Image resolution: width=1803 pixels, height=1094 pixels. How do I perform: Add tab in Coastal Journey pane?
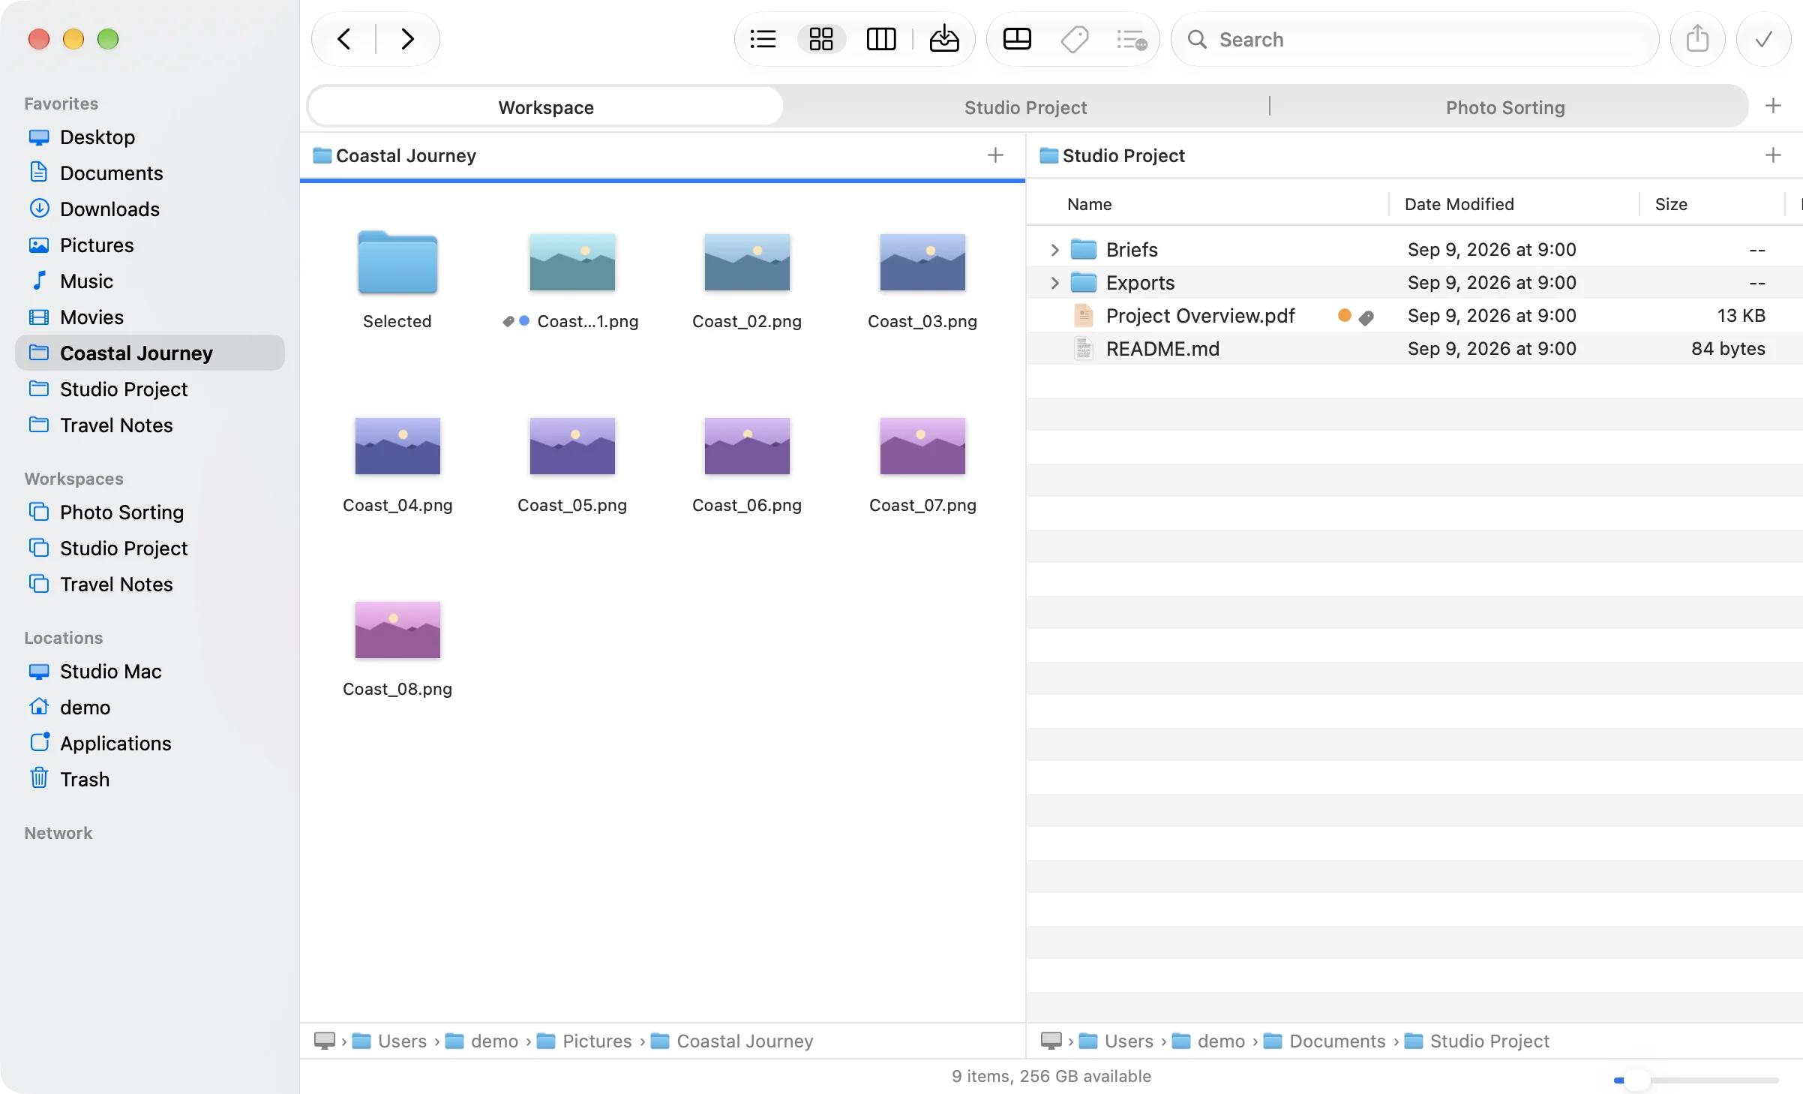[x=995, y=155]
